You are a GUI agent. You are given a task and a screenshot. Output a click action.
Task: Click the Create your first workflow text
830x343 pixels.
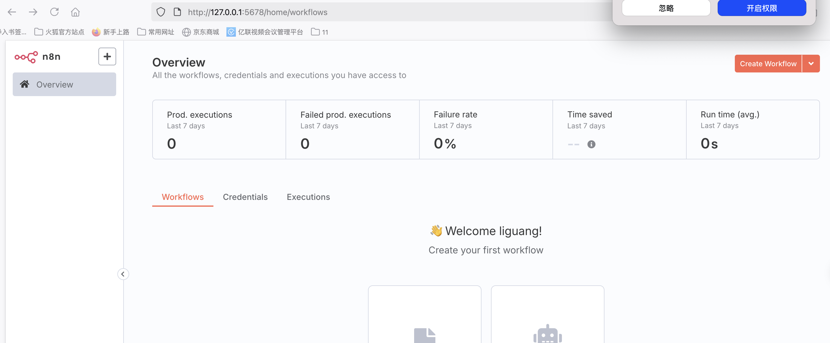(x=486, y=250)
